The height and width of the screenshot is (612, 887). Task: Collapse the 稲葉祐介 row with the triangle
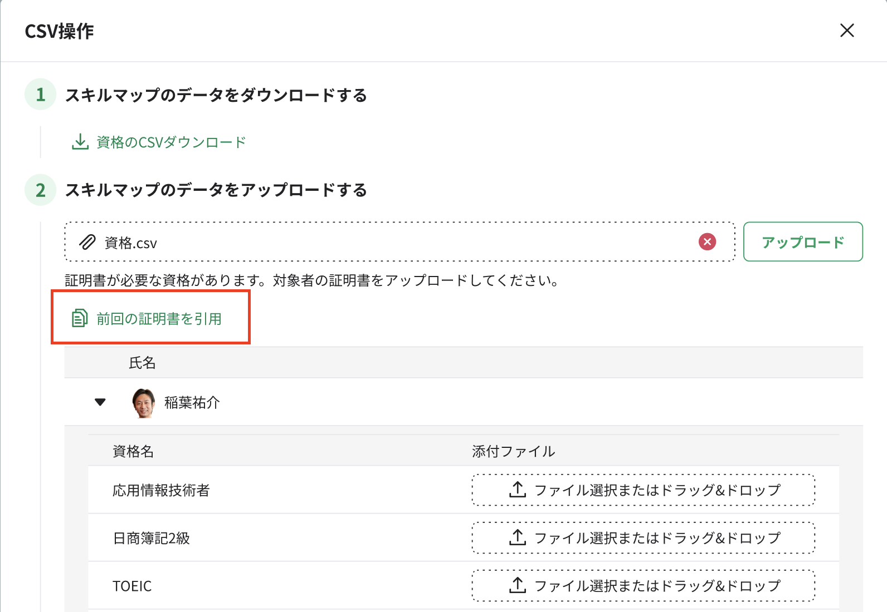click(100, 402)
